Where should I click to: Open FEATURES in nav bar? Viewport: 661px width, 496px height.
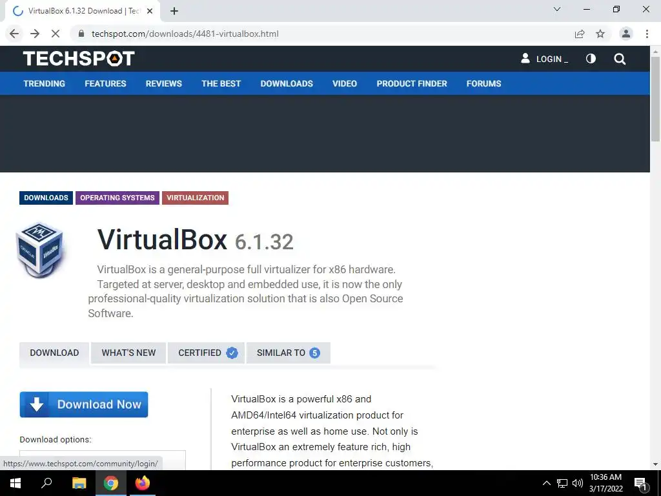coord(105,83)
